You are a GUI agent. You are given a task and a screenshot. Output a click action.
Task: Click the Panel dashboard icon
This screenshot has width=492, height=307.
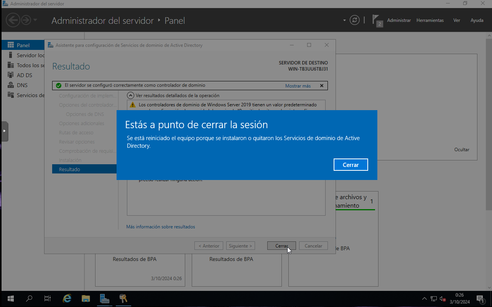[11, 45]
